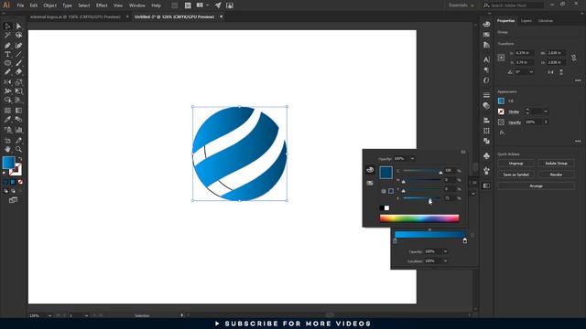Select the Direct Selection tool
The height and width of the screenshot is (329, 586).
pyautogui.click(x=18, y=27)
